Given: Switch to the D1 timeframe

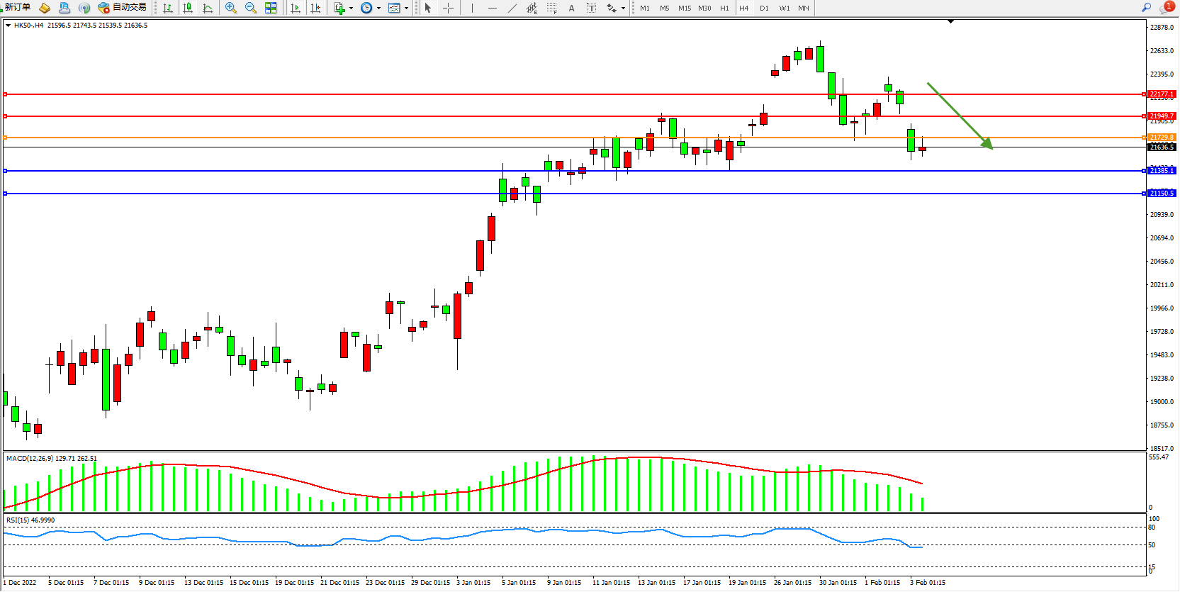Looking at the screenshot, I should tap(764, 8).
